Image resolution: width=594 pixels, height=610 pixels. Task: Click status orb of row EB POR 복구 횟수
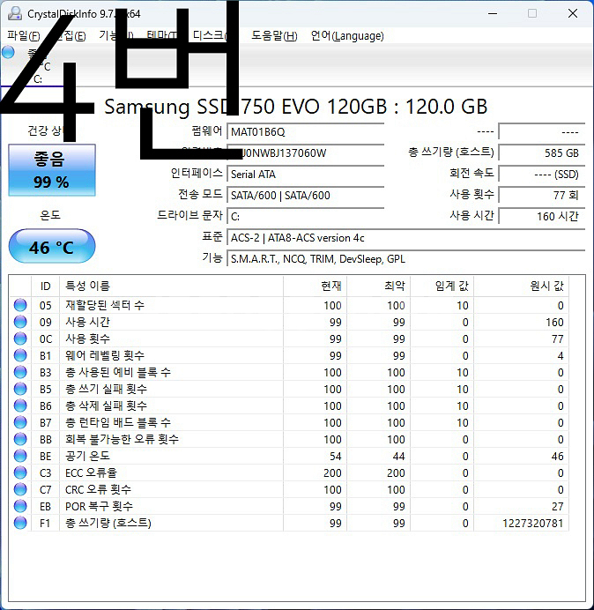coord(20,506)
